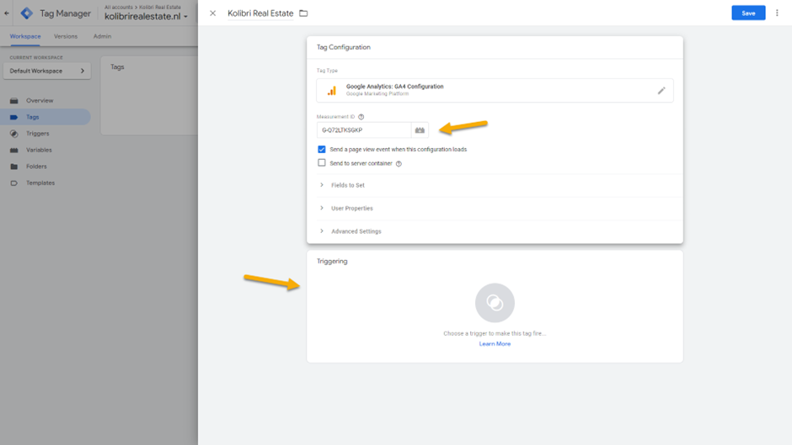Click Choose a trigger to make this tag fire
Viewport: 792px width, 445px height.
[495, 333]
